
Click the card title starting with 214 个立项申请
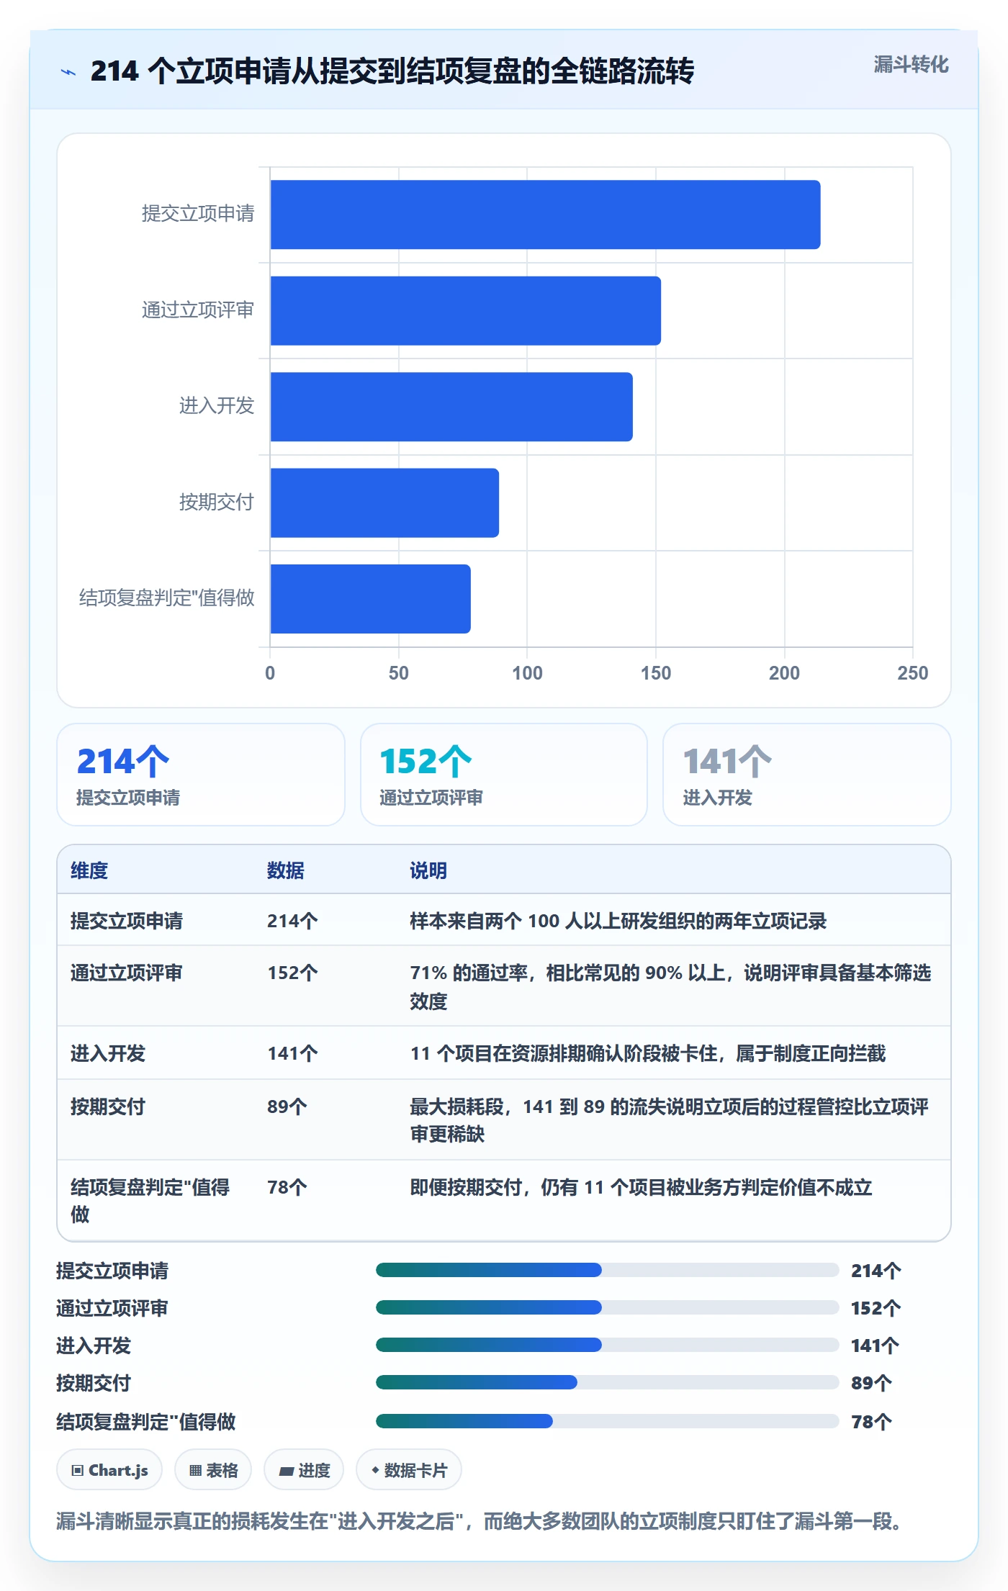coord(392,71)
